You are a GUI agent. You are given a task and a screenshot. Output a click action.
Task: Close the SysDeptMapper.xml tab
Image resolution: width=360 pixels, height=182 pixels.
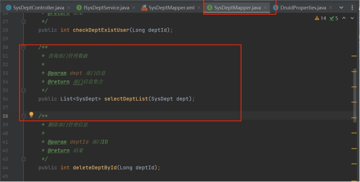tap(199, 8)
